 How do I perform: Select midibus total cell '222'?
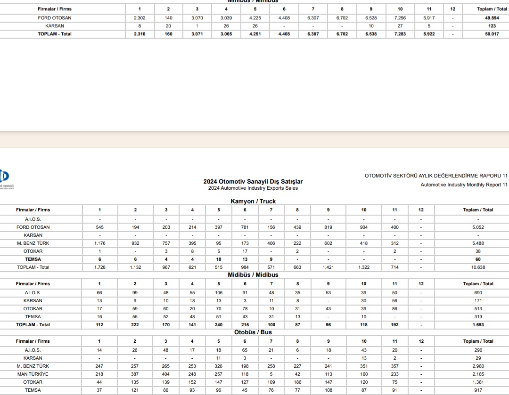coord(135,325)
